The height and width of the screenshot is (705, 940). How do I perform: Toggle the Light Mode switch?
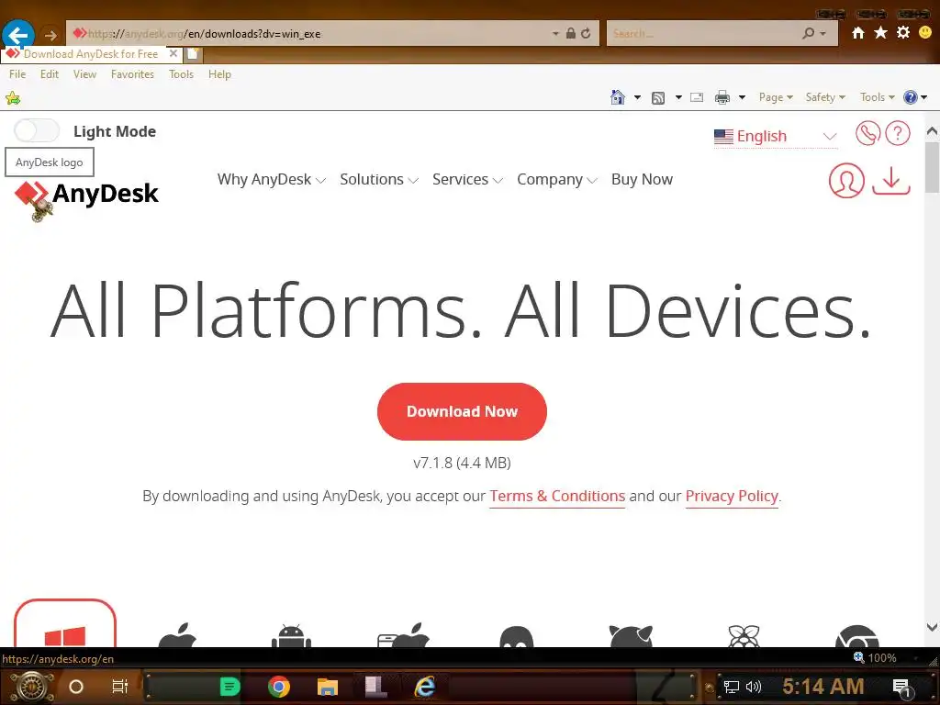(x=37, y=130)
